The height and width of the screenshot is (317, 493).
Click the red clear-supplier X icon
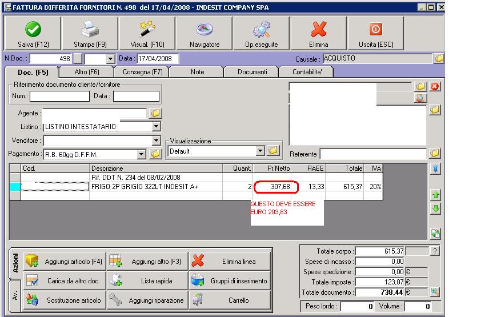435,86
